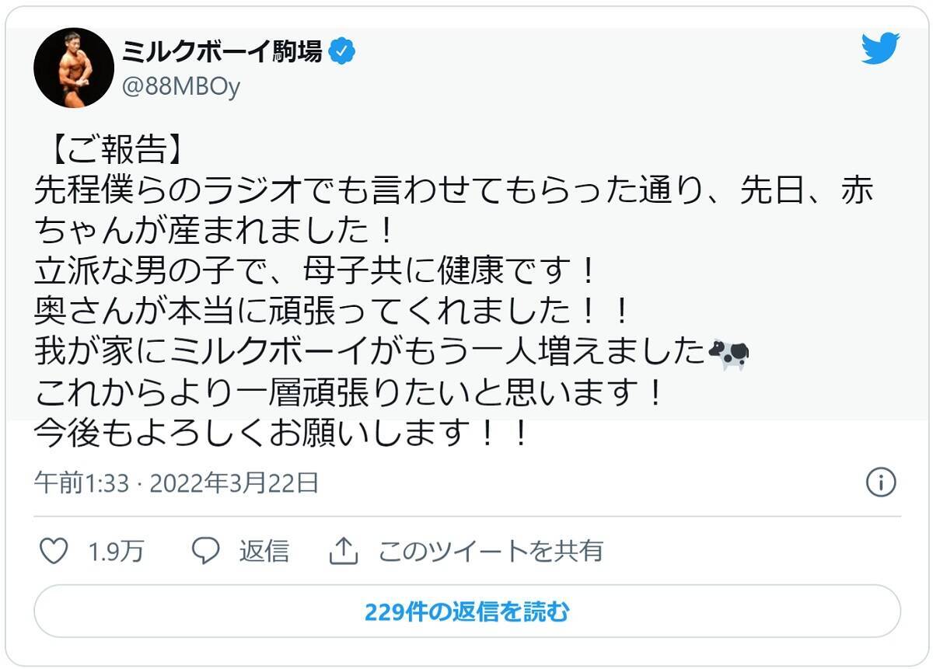Screen dimensions: 933x669
Task: Click the share upload arrow icon
Action: coord(342,551)
